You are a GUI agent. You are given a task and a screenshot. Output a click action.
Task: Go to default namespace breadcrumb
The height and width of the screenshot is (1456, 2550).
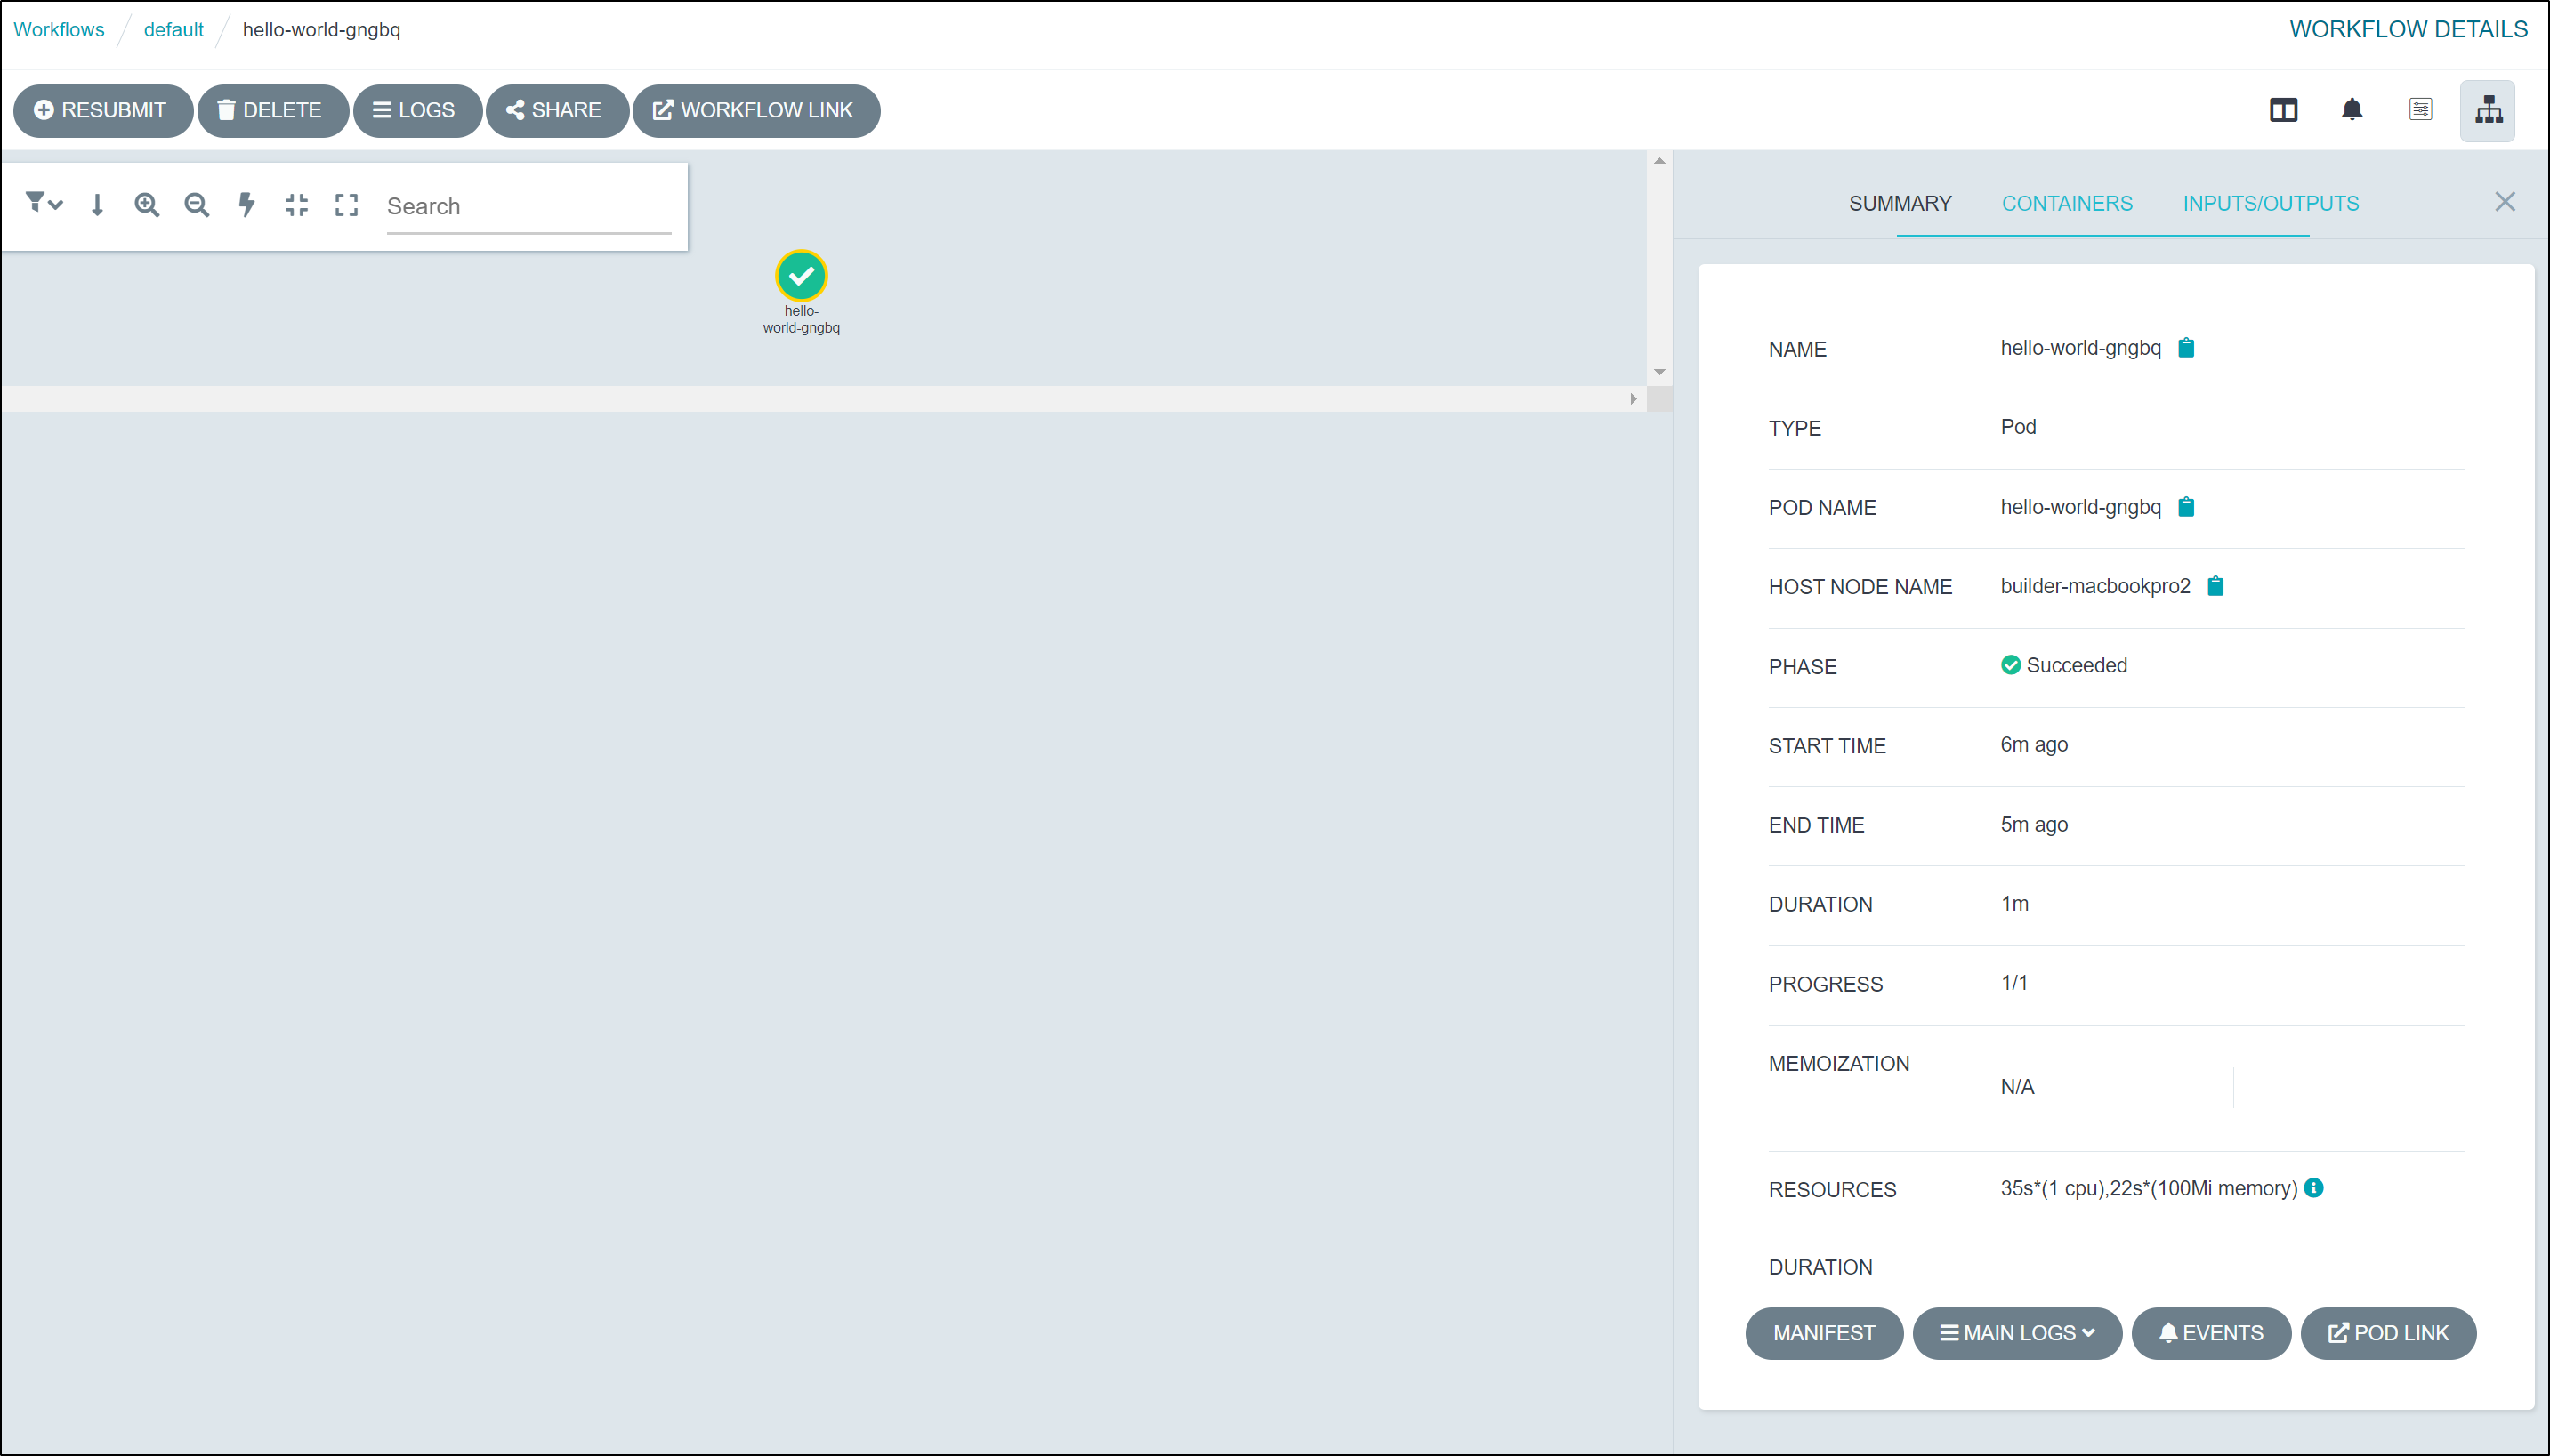click(173, 30)
